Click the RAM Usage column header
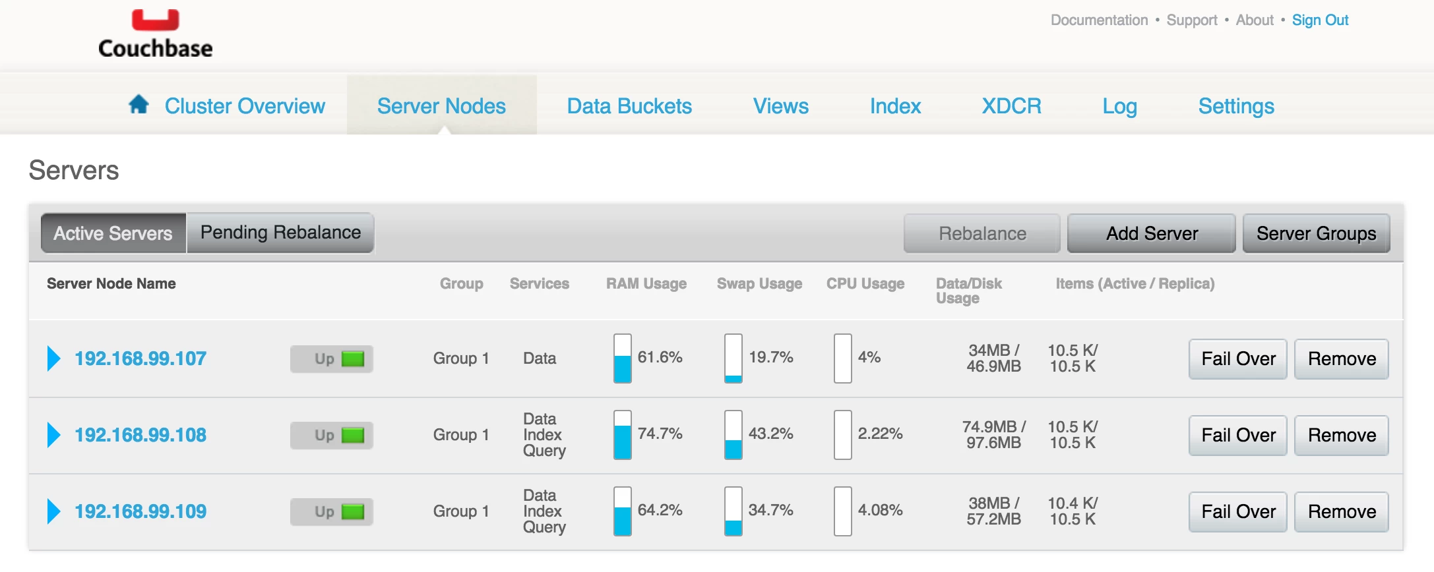Viewport: 1434px width, 572px height. (646, 283)
